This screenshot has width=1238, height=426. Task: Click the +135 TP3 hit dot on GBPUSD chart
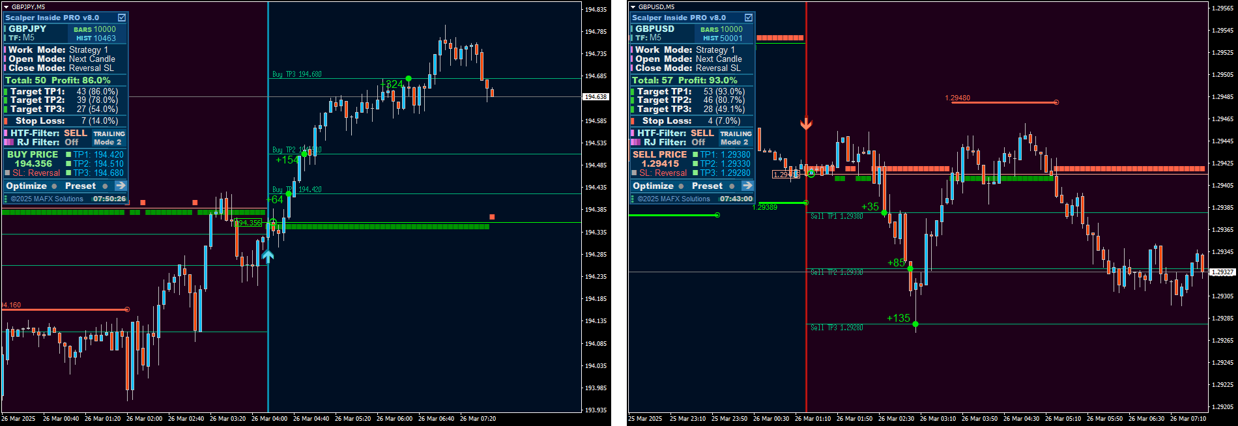(x=915, y=324)
